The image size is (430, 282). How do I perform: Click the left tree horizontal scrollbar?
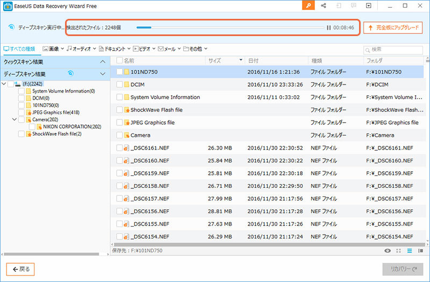[x=51, y=254]
